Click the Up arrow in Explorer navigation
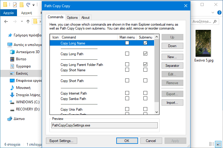Viewport: 223px width, 148px height. pyautogui.click(x=28, y=21)
